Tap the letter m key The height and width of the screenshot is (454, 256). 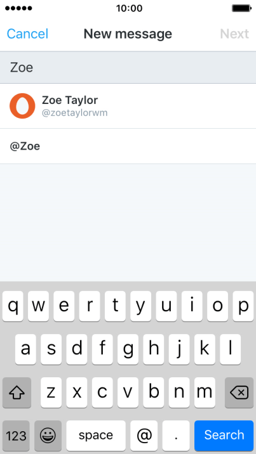click(x=205, y=392)
